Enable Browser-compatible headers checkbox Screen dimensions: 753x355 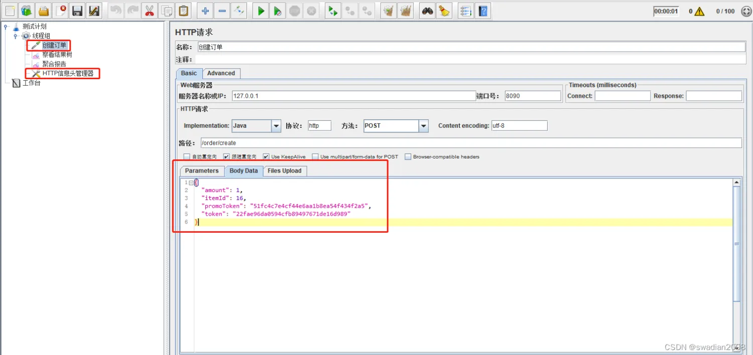[x=408, y=157]
